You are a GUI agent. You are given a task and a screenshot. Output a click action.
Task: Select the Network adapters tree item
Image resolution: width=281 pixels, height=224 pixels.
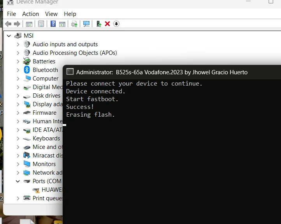47,173
